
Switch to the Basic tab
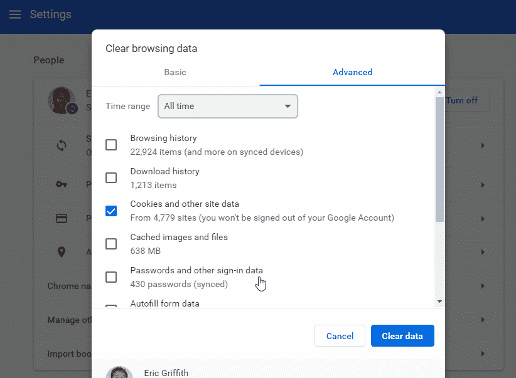coord(175,72)
